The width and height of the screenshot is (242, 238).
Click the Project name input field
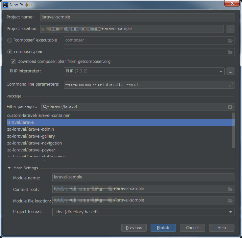pos(137,17)
